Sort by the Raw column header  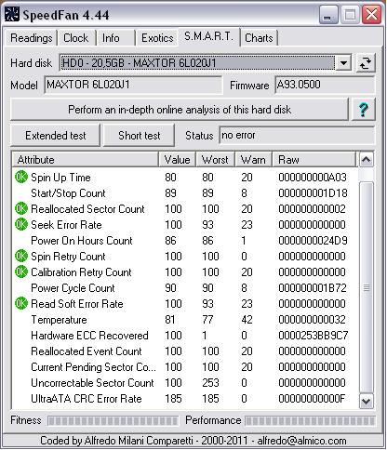click(x=314, y=160)
